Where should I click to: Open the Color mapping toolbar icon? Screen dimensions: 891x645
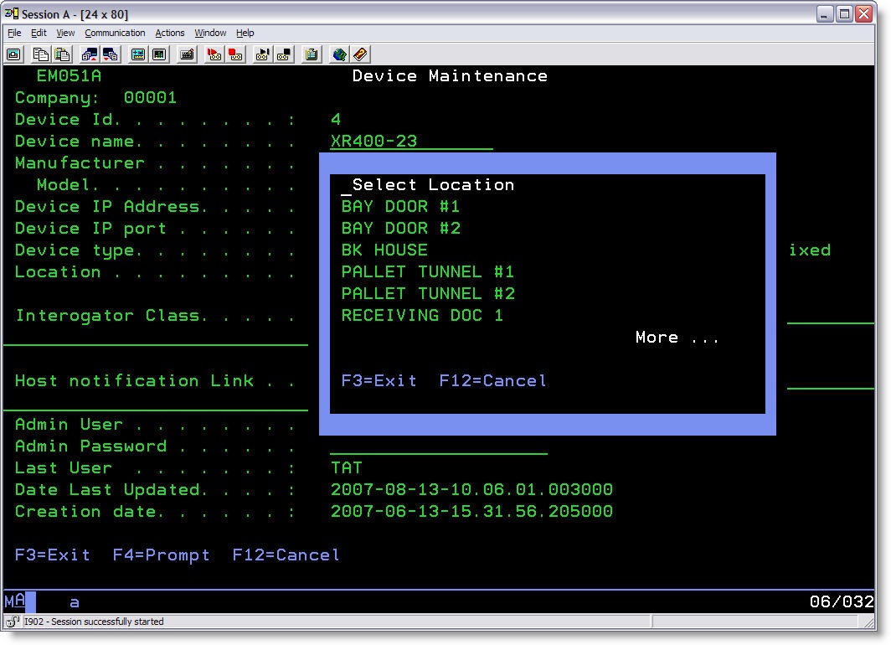[160, 54]
